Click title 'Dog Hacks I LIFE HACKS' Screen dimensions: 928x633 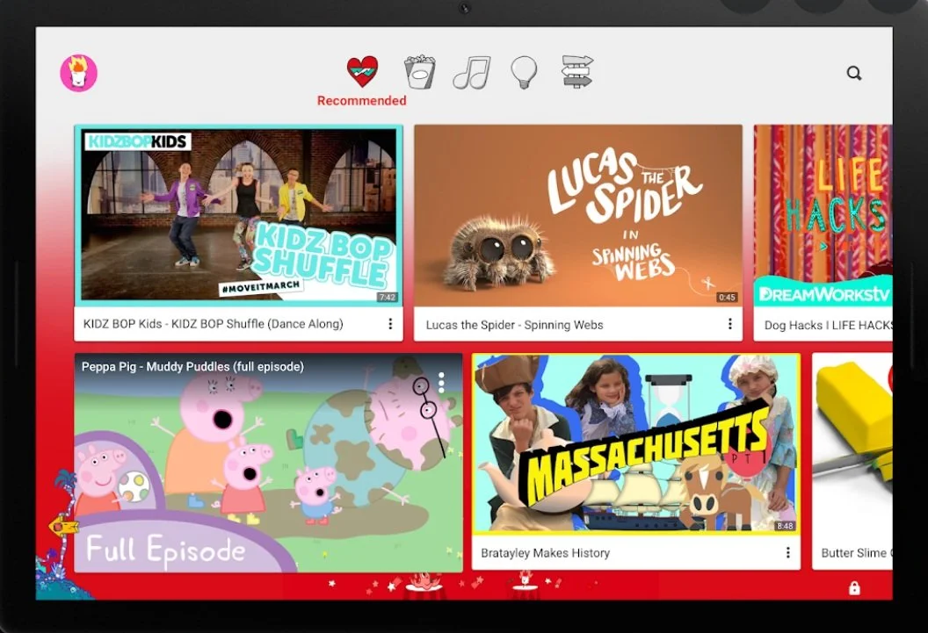pos(828,325)
